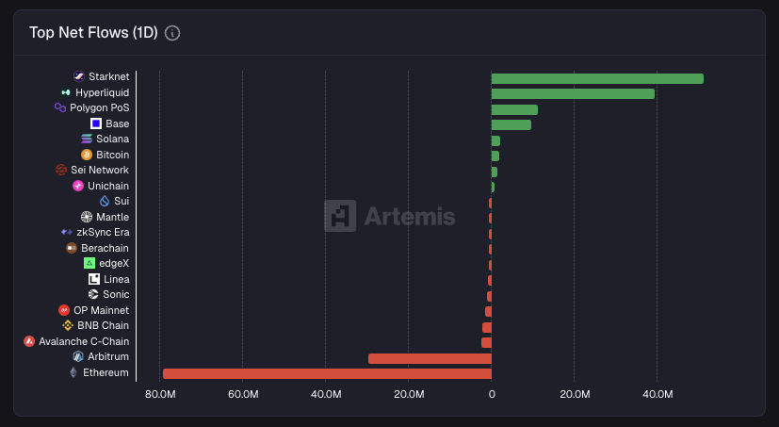Click the Hyperliquid label text
Viewport: 779px width, 427px height.
coord(103,92)
